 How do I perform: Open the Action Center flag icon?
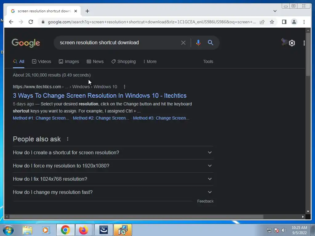[x=277, y=230]
